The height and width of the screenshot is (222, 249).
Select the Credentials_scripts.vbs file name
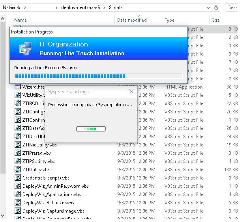pos(46,178)
